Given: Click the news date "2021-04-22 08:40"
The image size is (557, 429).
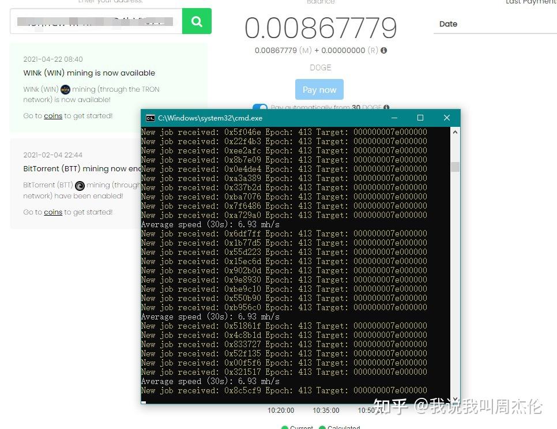Looking at the screenshot, I should pyautogui.click(x=53, y=59).
